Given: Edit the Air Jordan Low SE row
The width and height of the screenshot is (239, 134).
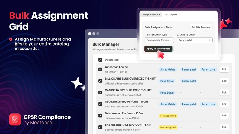Looking at the screenshot, I should (x=224, y=69).
